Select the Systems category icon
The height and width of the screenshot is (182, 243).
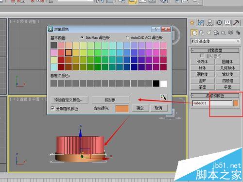(238, 33)
